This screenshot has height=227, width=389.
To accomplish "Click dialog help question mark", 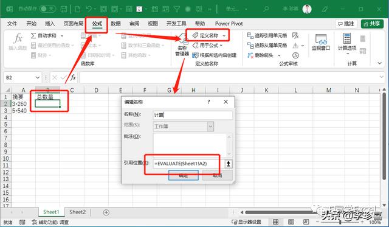I will point(208,102).
